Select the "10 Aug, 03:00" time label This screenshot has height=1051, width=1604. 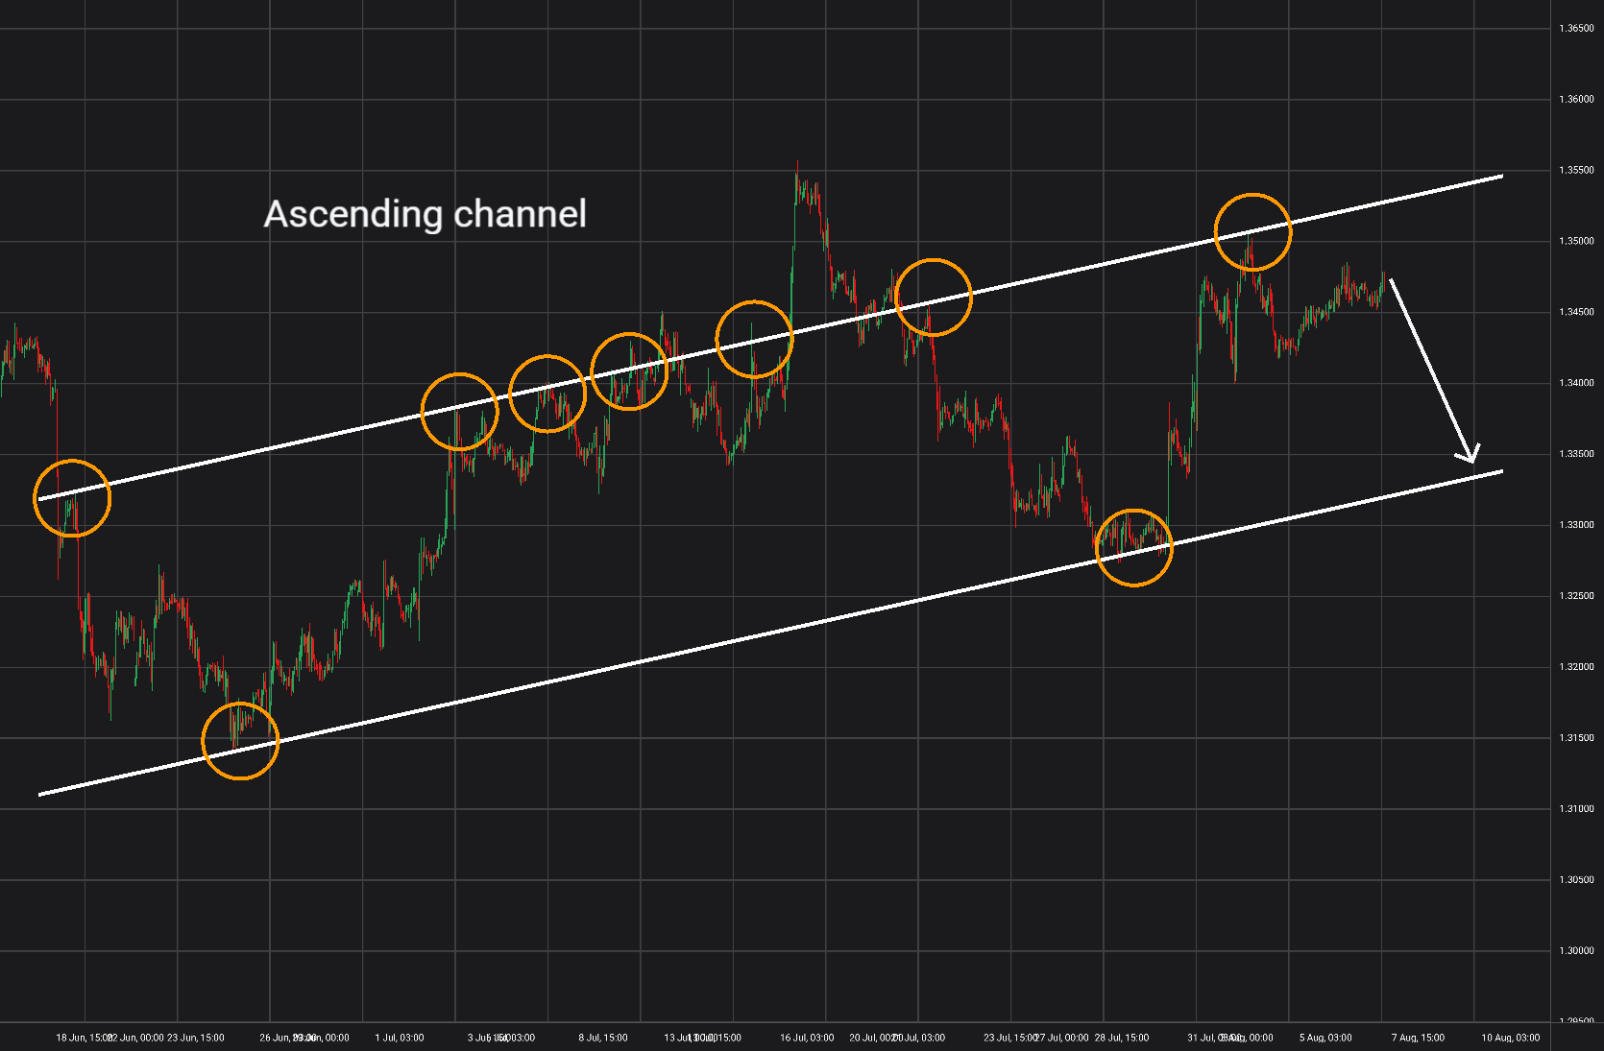pyautogui.click(x=1510, y=1038)
